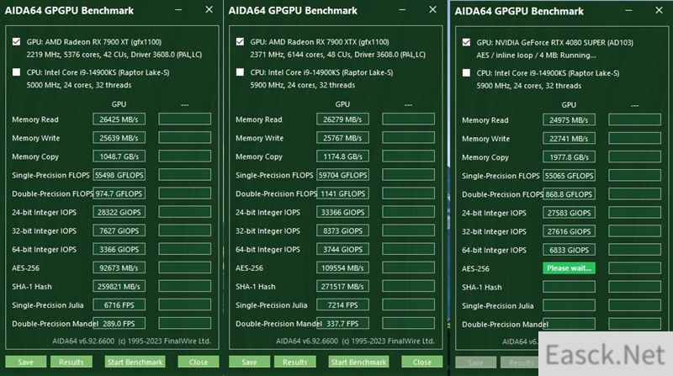Click Memory Copy value 1048.7 GB/s
673x376 pixels.
(119, 156)
